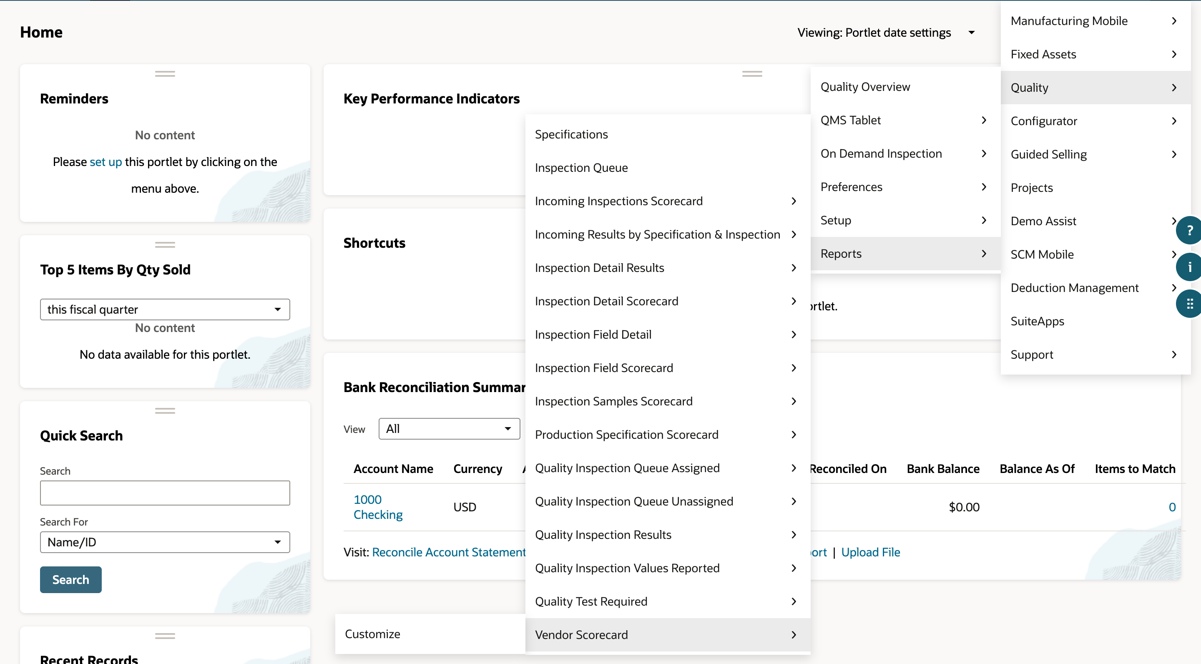Select Specifications in the Reports menu

click(x=668, y=134)
